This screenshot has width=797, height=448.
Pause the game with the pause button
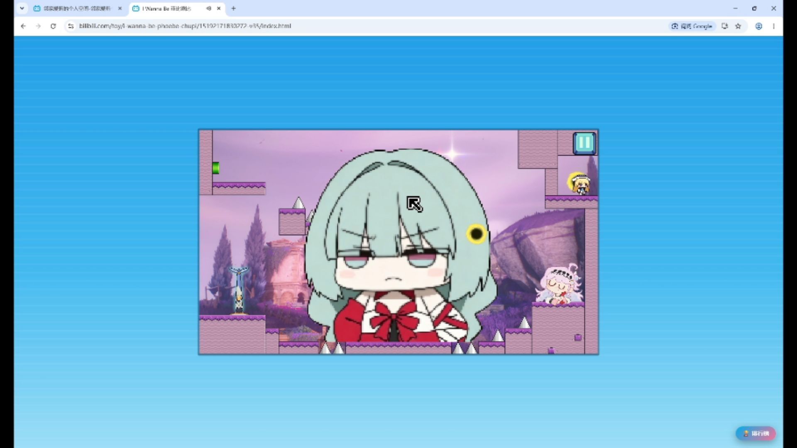584,143
